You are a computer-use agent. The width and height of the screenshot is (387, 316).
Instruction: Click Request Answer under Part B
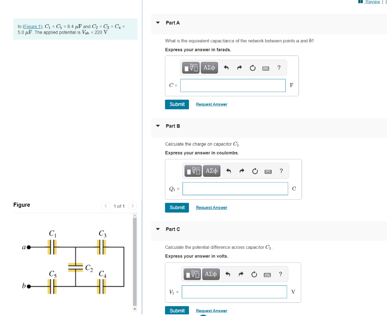pyautogui.click(x=211, y=207)
